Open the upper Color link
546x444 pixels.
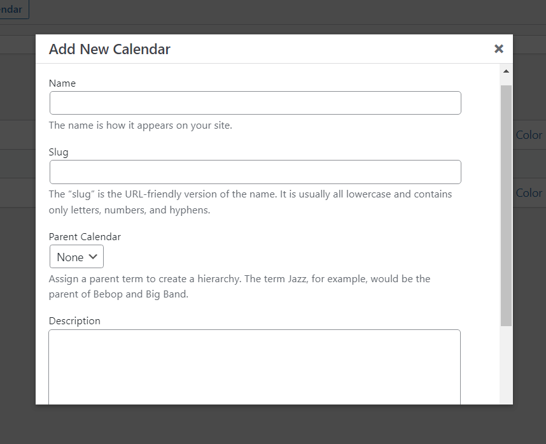coord(531,135)
